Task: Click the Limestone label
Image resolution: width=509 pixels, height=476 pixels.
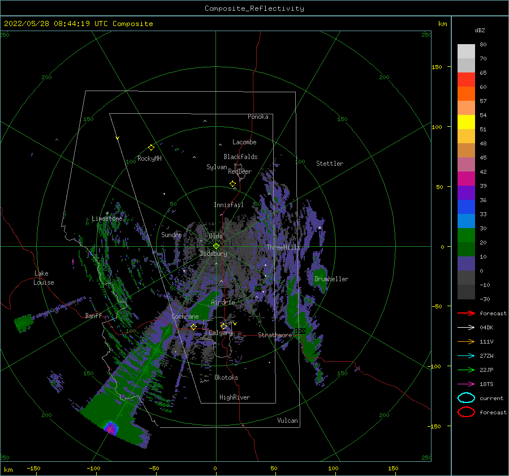Action: (107, 218)
